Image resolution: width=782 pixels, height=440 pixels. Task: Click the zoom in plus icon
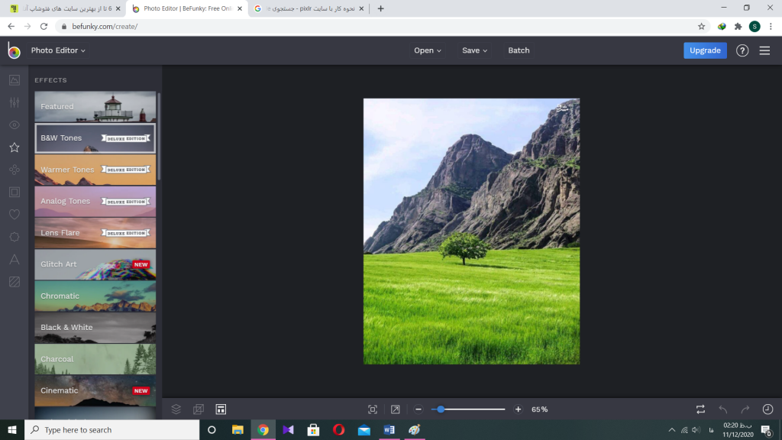(x=519, y=409)
